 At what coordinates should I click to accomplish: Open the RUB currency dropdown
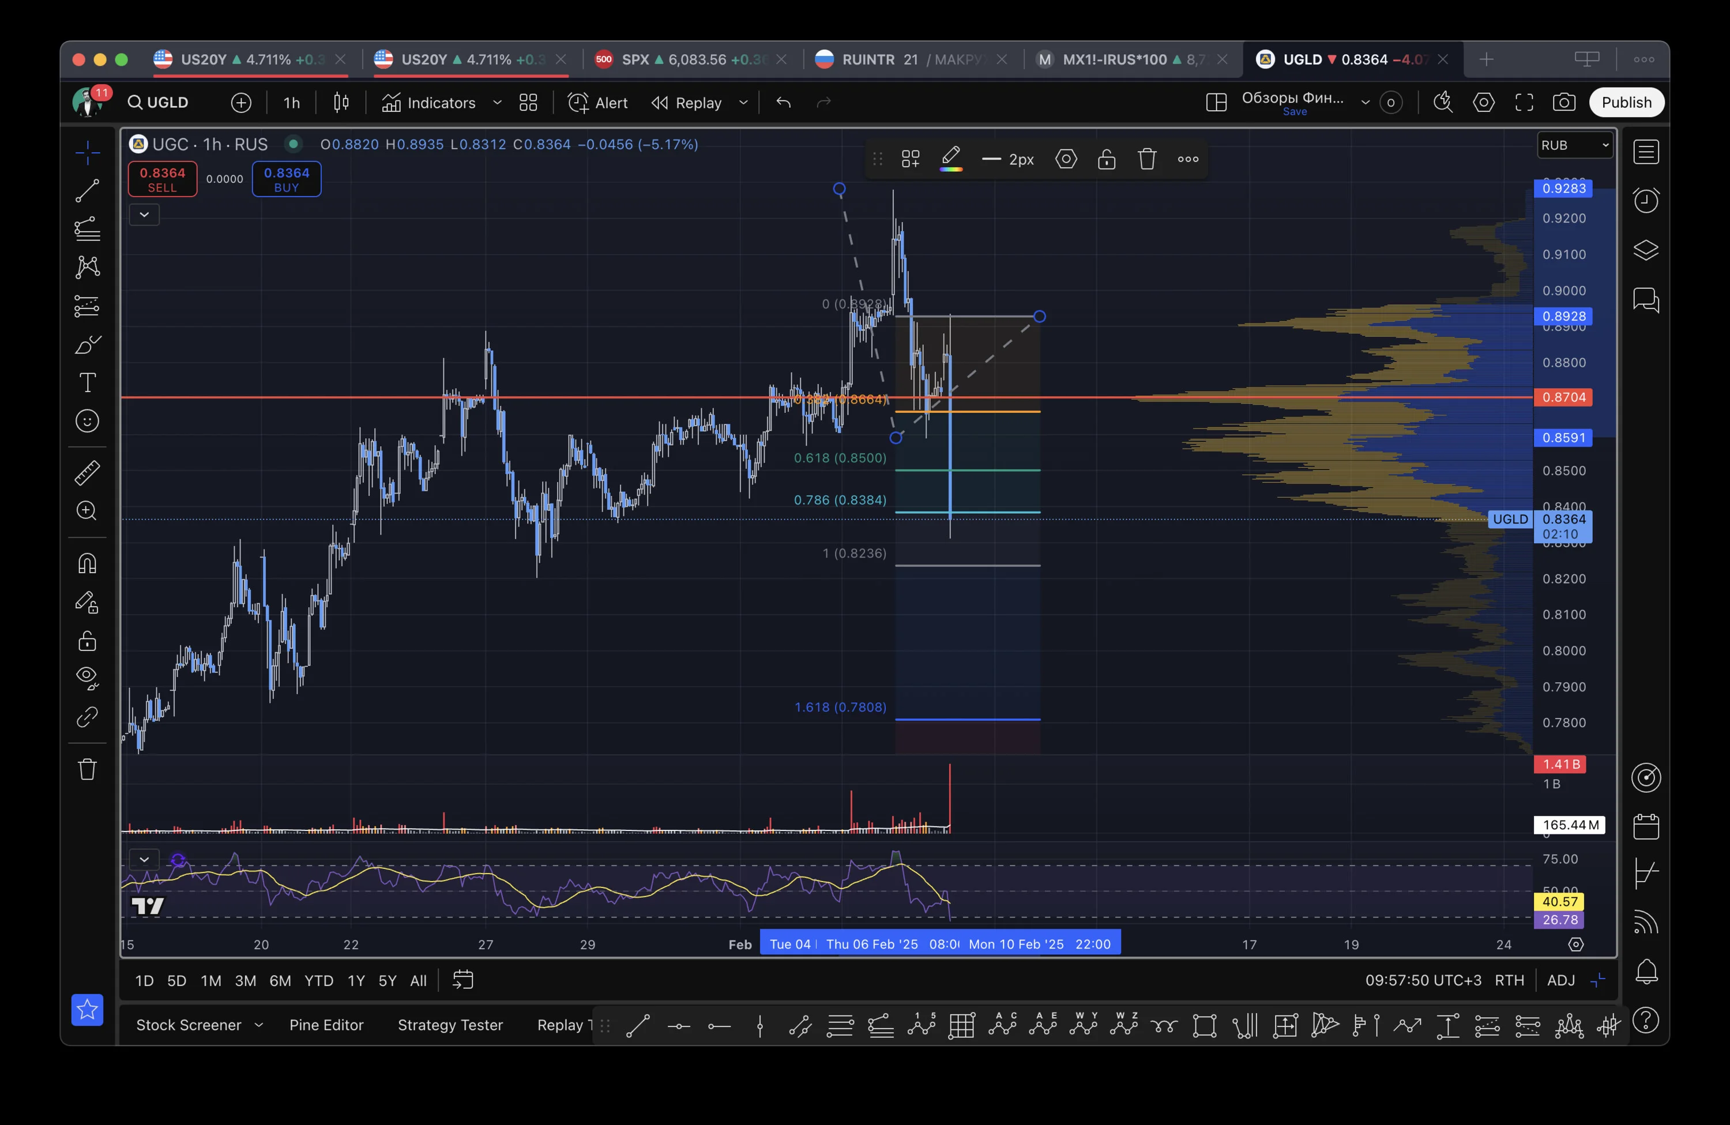pyautogui.click(x=1574, y=145)
